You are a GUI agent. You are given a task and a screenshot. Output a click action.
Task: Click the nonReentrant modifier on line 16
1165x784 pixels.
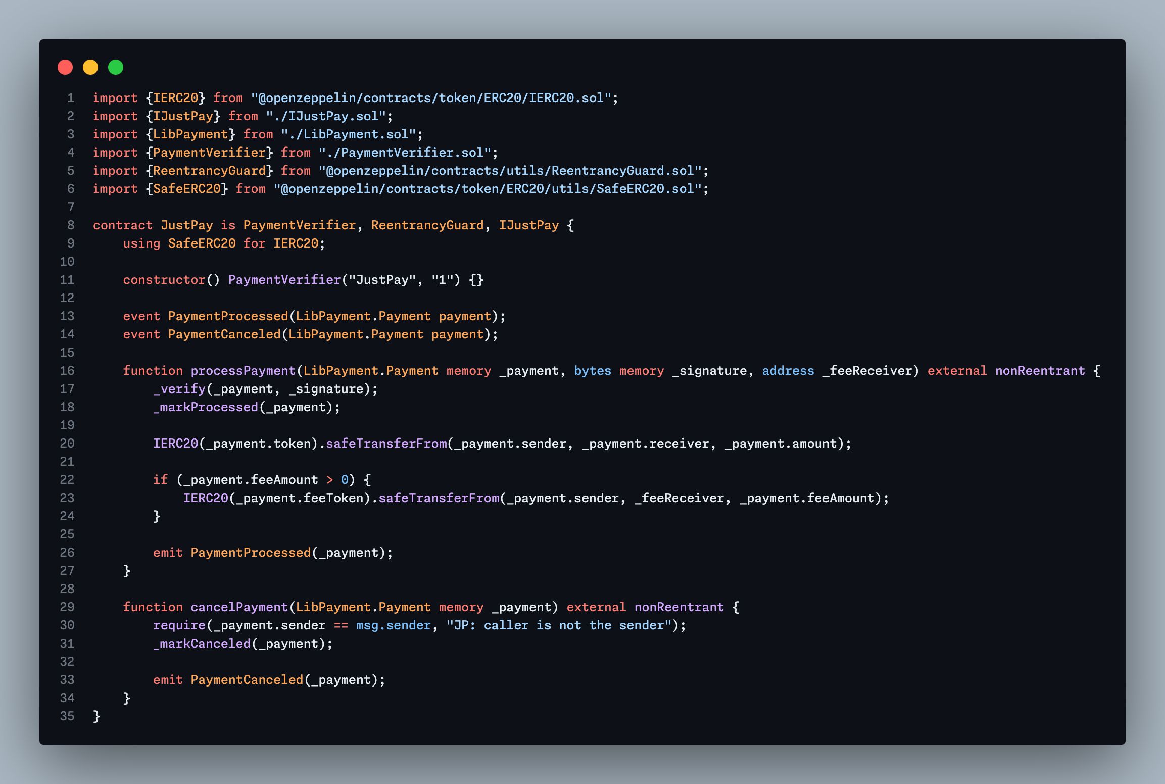point(1040,371)
